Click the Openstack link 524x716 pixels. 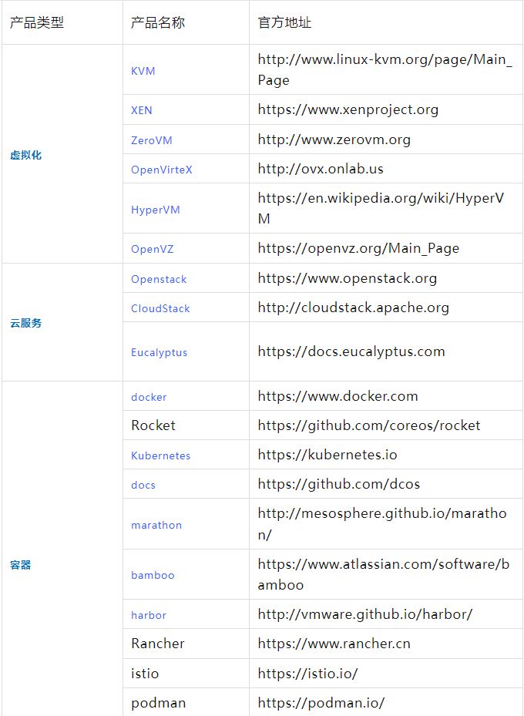159,280
